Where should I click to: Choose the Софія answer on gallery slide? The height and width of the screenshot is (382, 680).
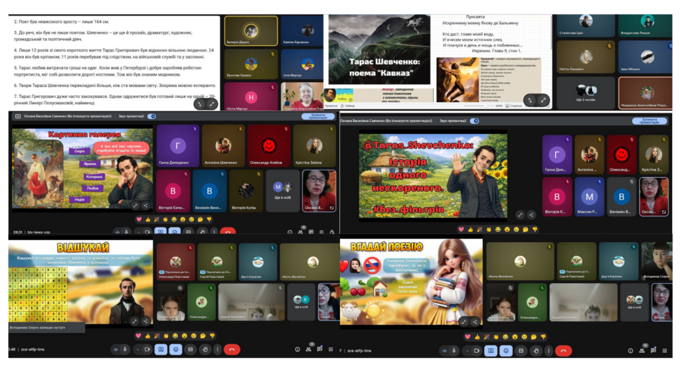point(80,151)
